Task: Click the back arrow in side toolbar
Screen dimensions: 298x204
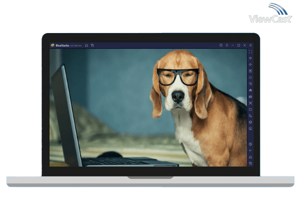Action: click(x=250, y=151)
